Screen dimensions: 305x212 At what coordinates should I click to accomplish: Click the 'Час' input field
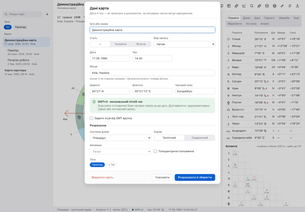152,58
